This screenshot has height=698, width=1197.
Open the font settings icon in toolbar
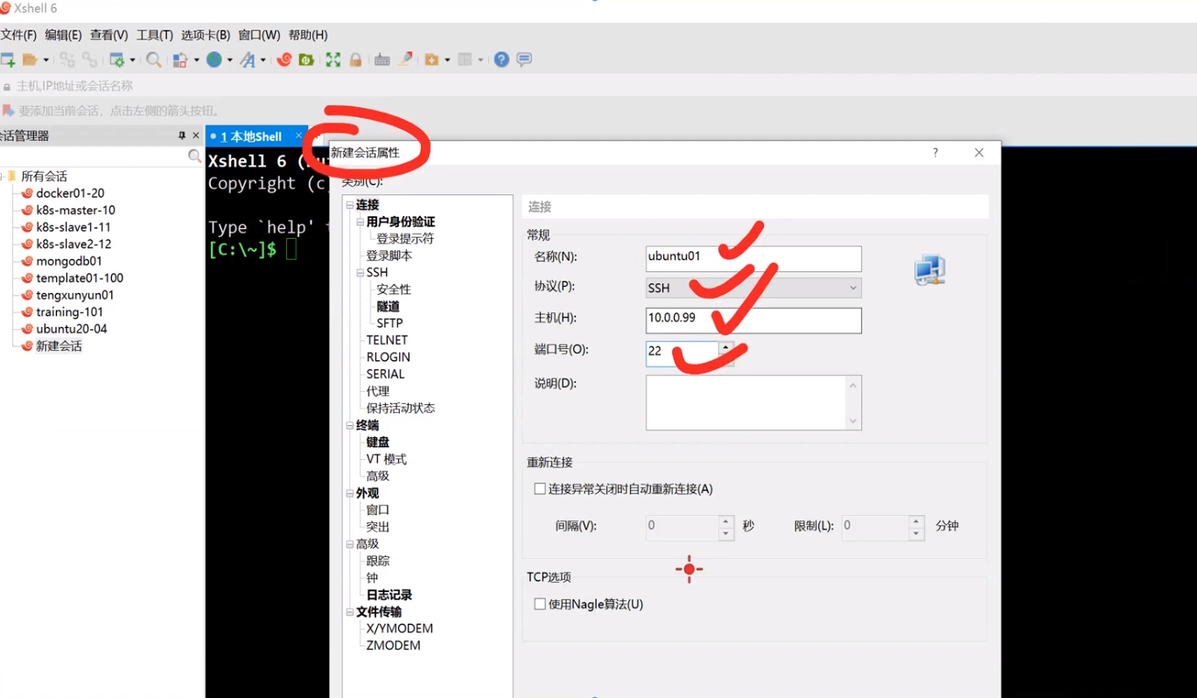pyautogui.click(x=248, y=59)
